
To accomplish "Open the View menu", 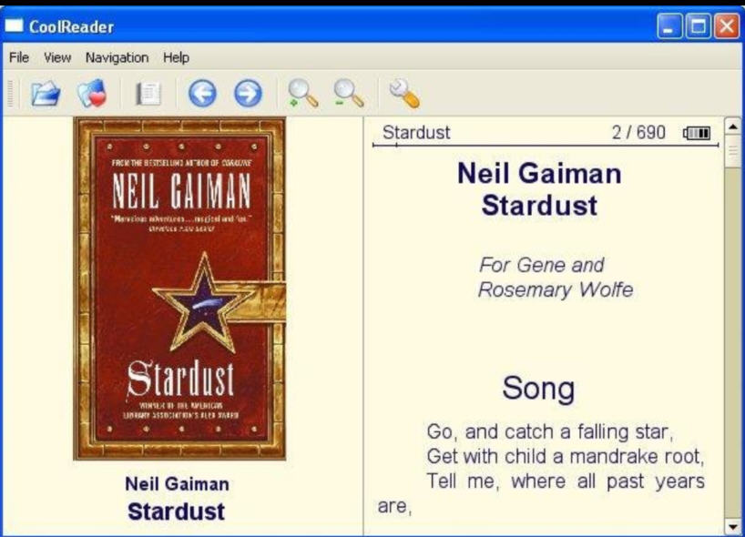I will coord(57,57).
